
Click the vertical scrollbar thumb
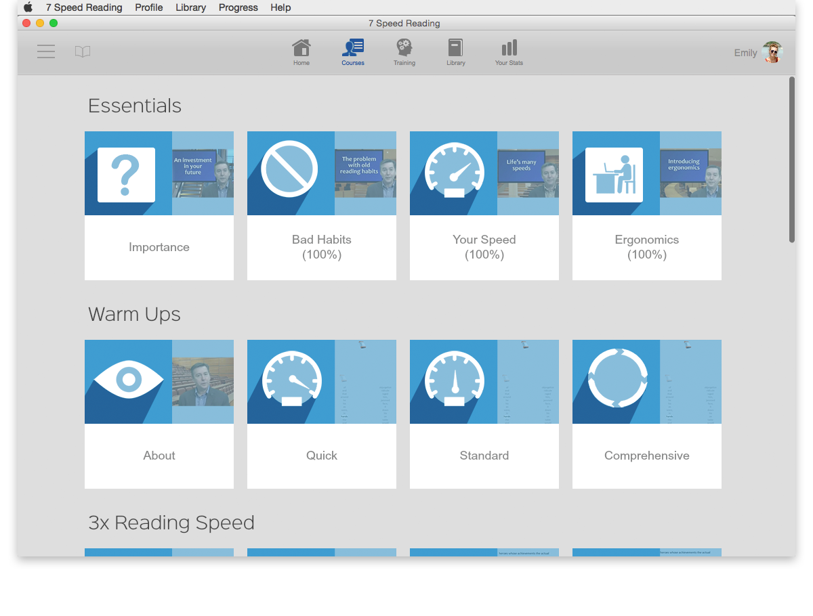(792, 159)
